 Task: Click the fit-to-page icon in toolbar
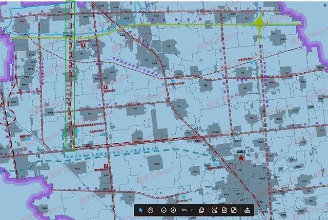click(x=215, y=210)
